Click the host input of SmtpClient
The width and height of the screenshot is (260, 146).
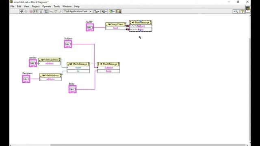116,28
